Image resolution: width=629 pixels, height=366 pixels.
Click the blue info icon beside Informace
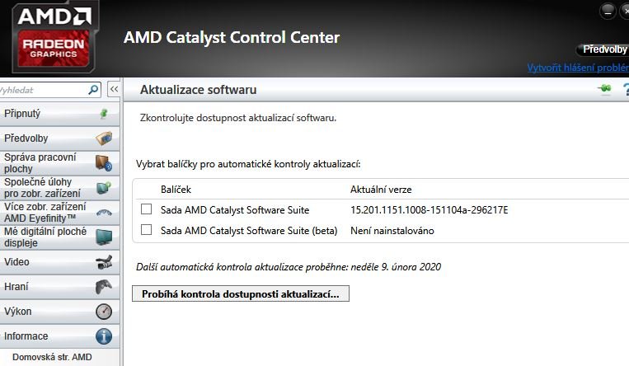[x=104, y=336]
